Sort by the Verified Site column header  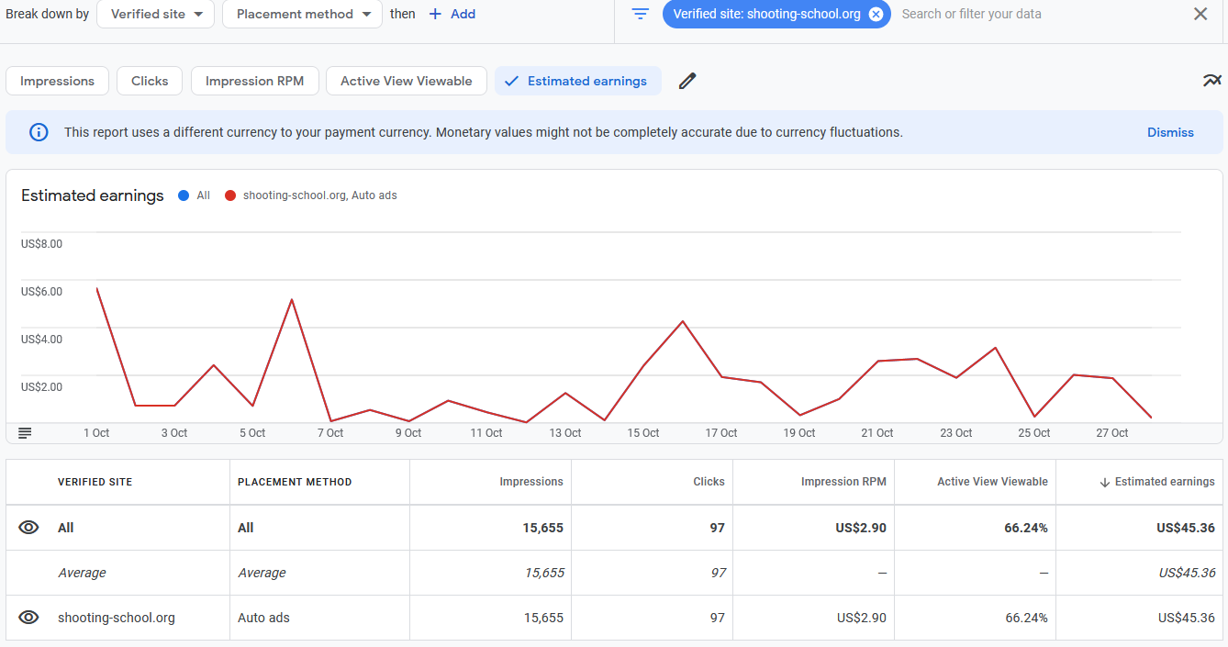click(95, 482)
